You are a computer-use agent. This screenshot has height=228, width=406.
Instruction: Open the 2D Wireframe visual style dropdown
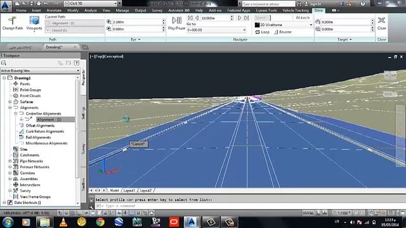coord(284,25)
